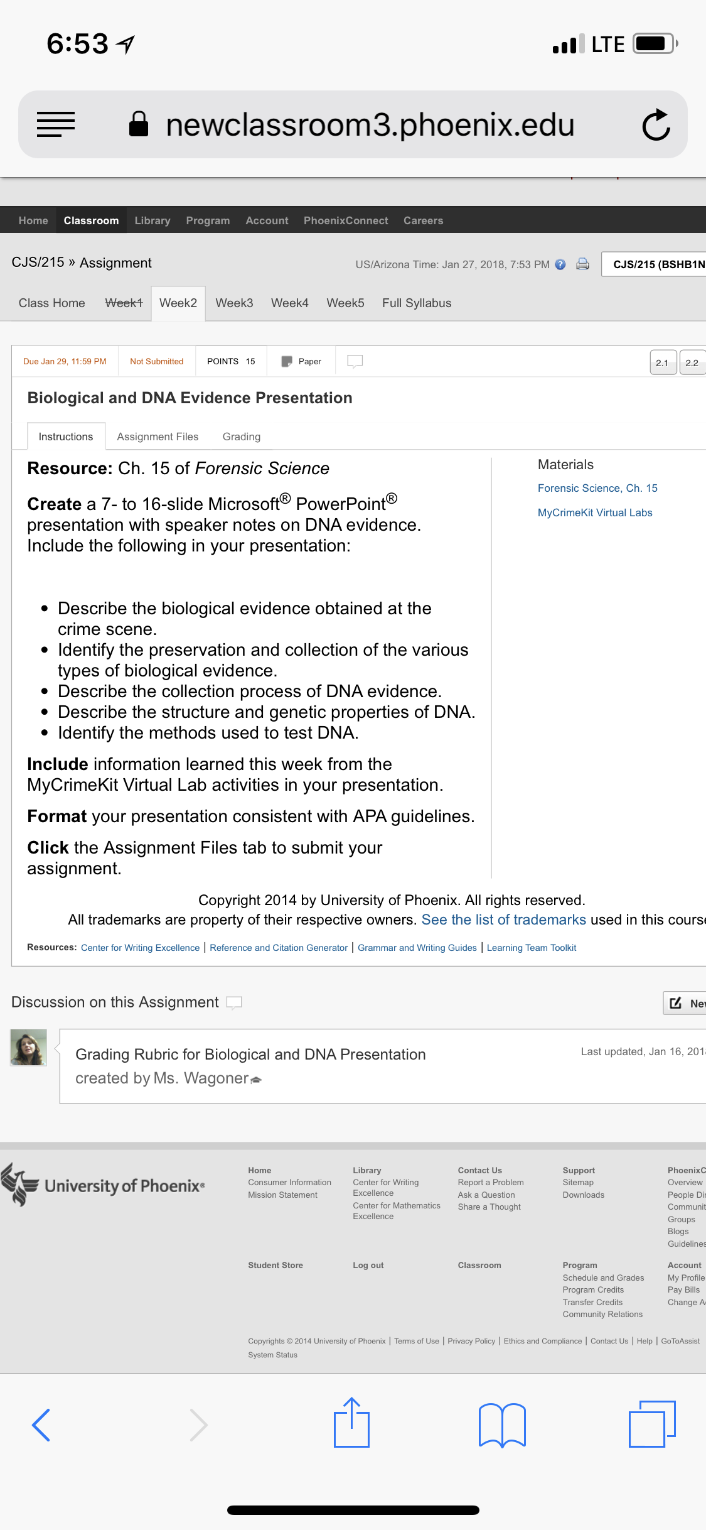
Task: Open MyCrimeKit Virtual Labs link
Action: click(x=595, y=513)
